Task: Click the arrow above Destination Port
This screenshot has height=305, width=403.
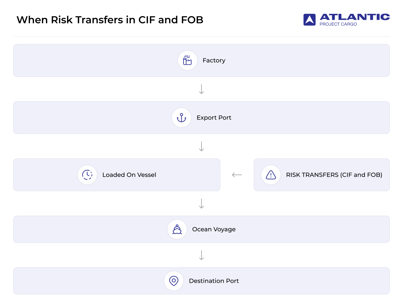Action: tap(201, 255)
